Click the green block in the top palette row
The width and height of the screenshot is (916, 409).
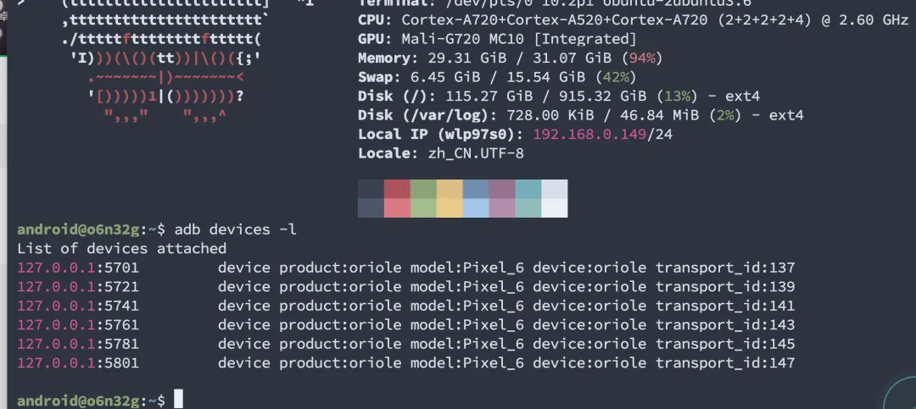[x=423, y=189]
